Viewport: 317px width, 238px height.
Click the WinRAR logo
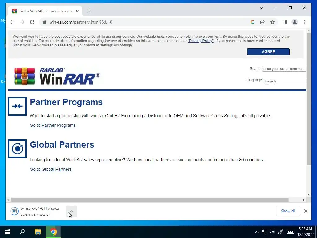coord(57,76)
